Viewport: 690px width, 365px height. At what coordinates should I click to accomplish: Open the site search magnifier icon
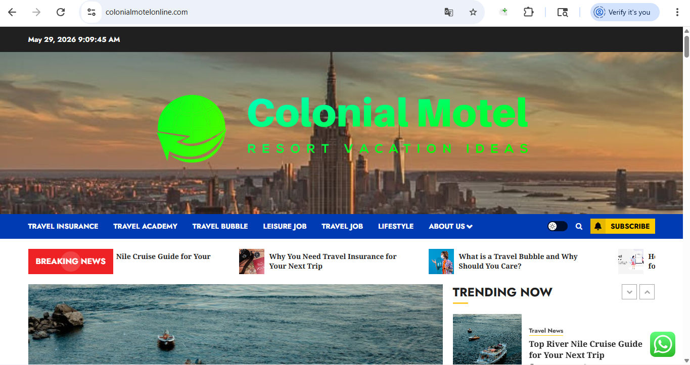579,227
